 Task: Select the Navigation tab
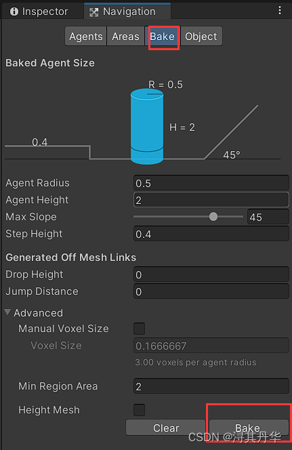pyautogui.click(x=127, y=12)
